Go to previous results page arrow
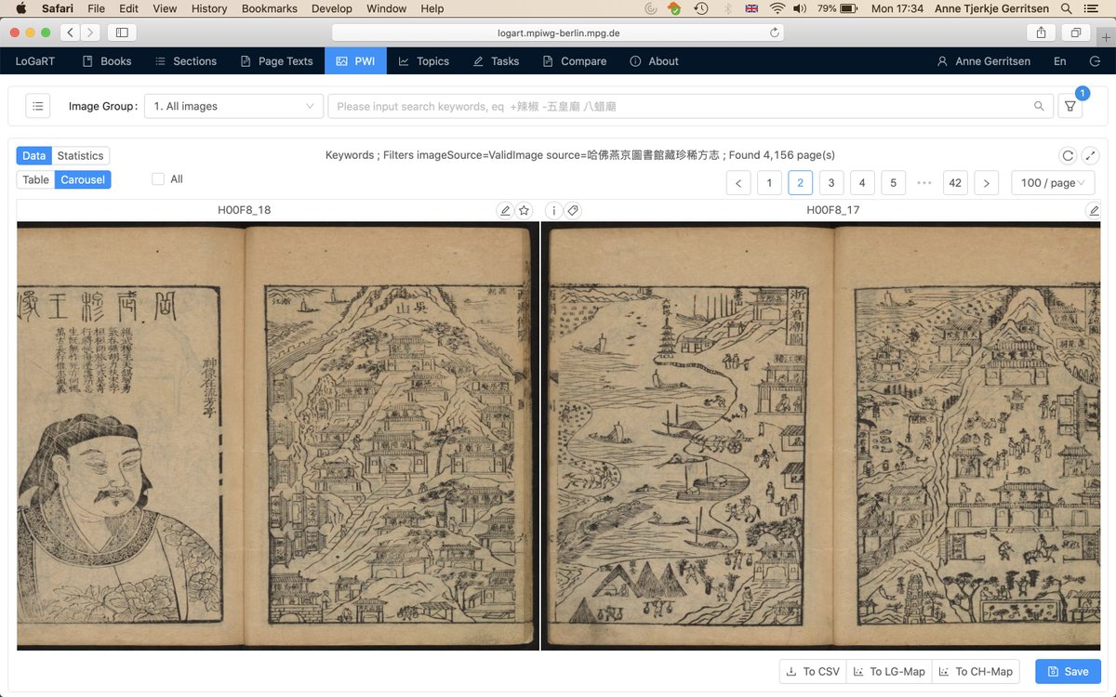Viewport: 1116px width, 697px height. [738, 183]
